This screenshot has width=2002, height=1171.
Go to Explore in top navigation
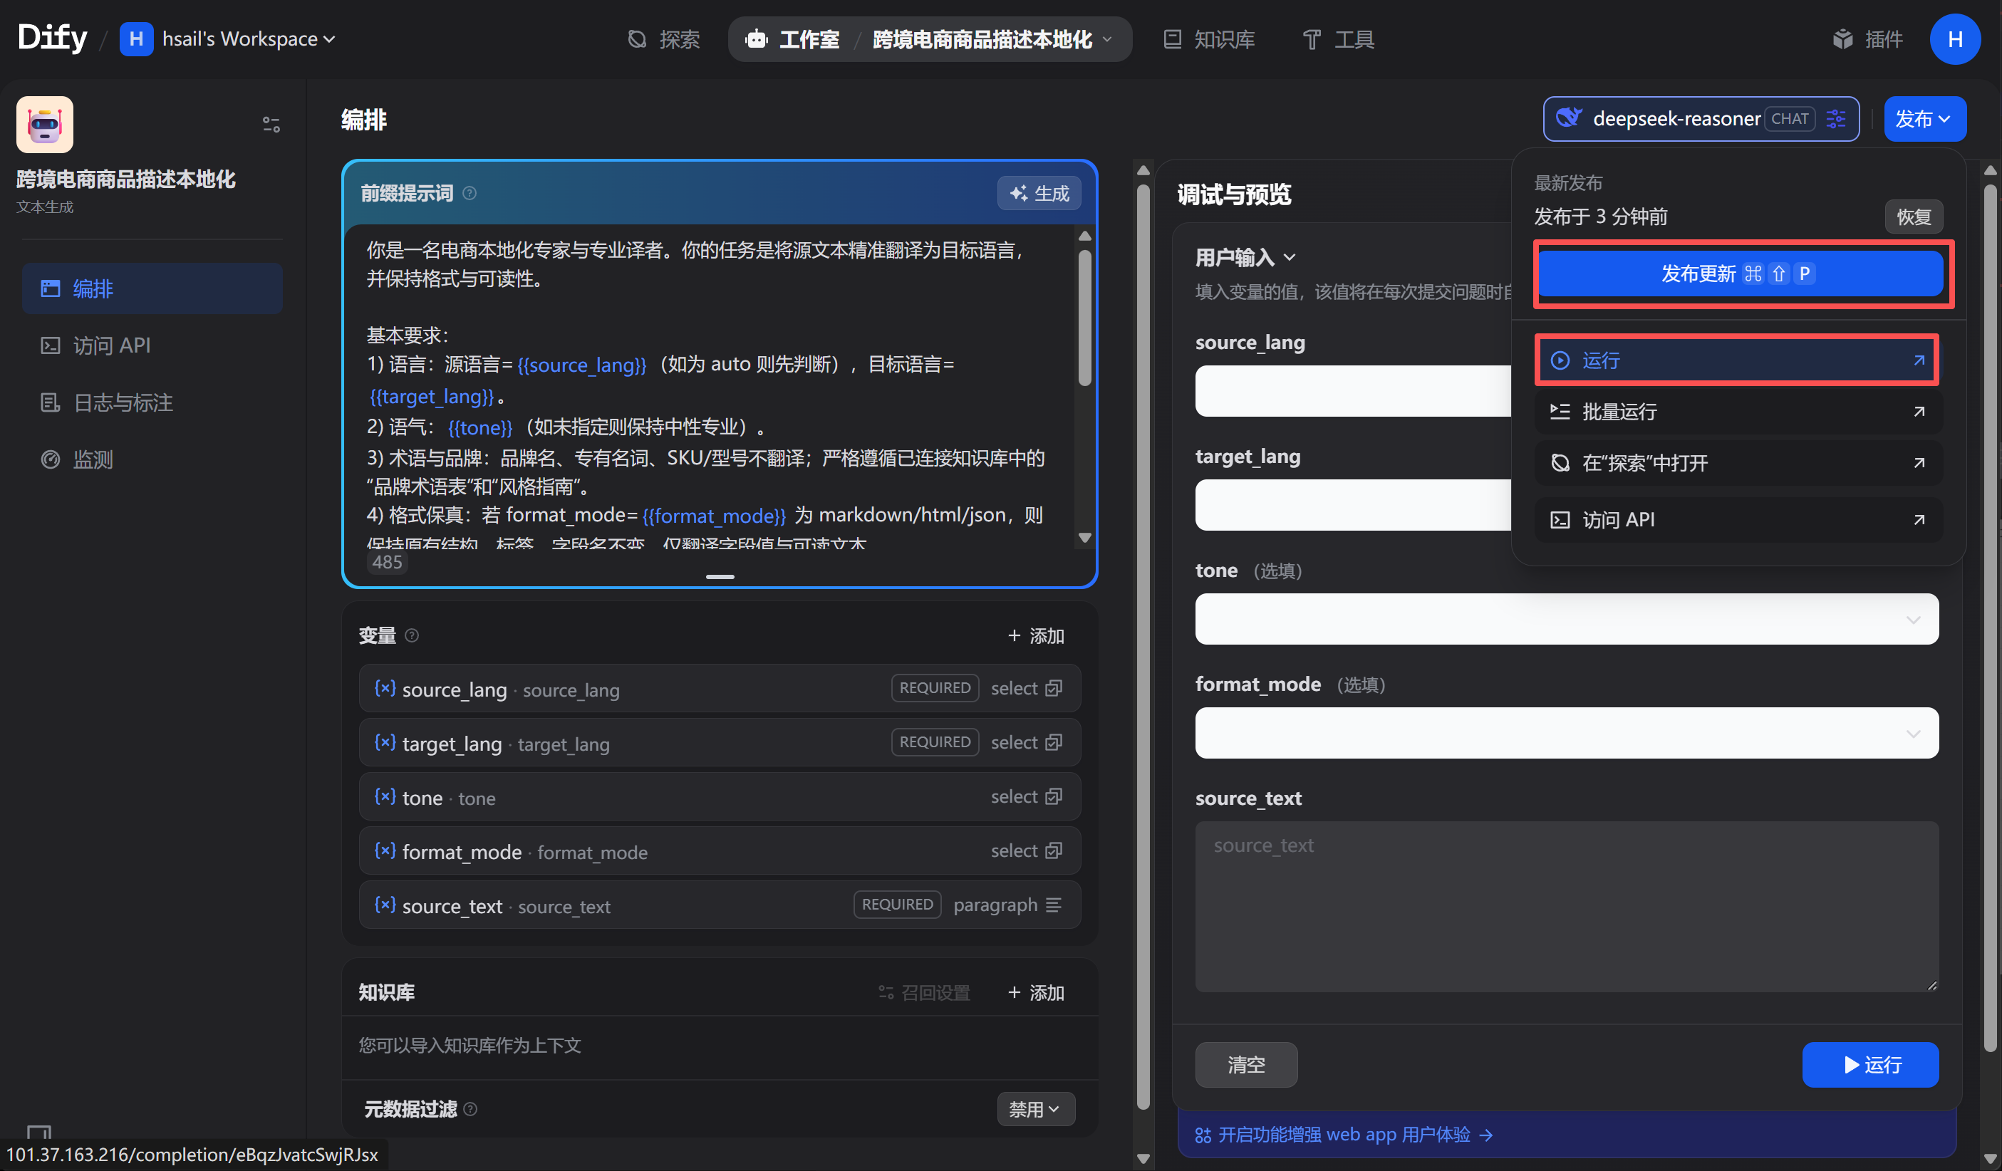[663, 39]
